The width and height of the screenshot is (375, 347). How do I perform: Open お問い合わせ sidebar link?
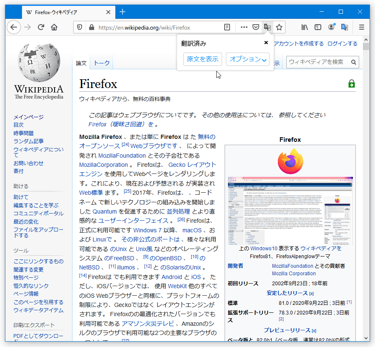[28, 163]
